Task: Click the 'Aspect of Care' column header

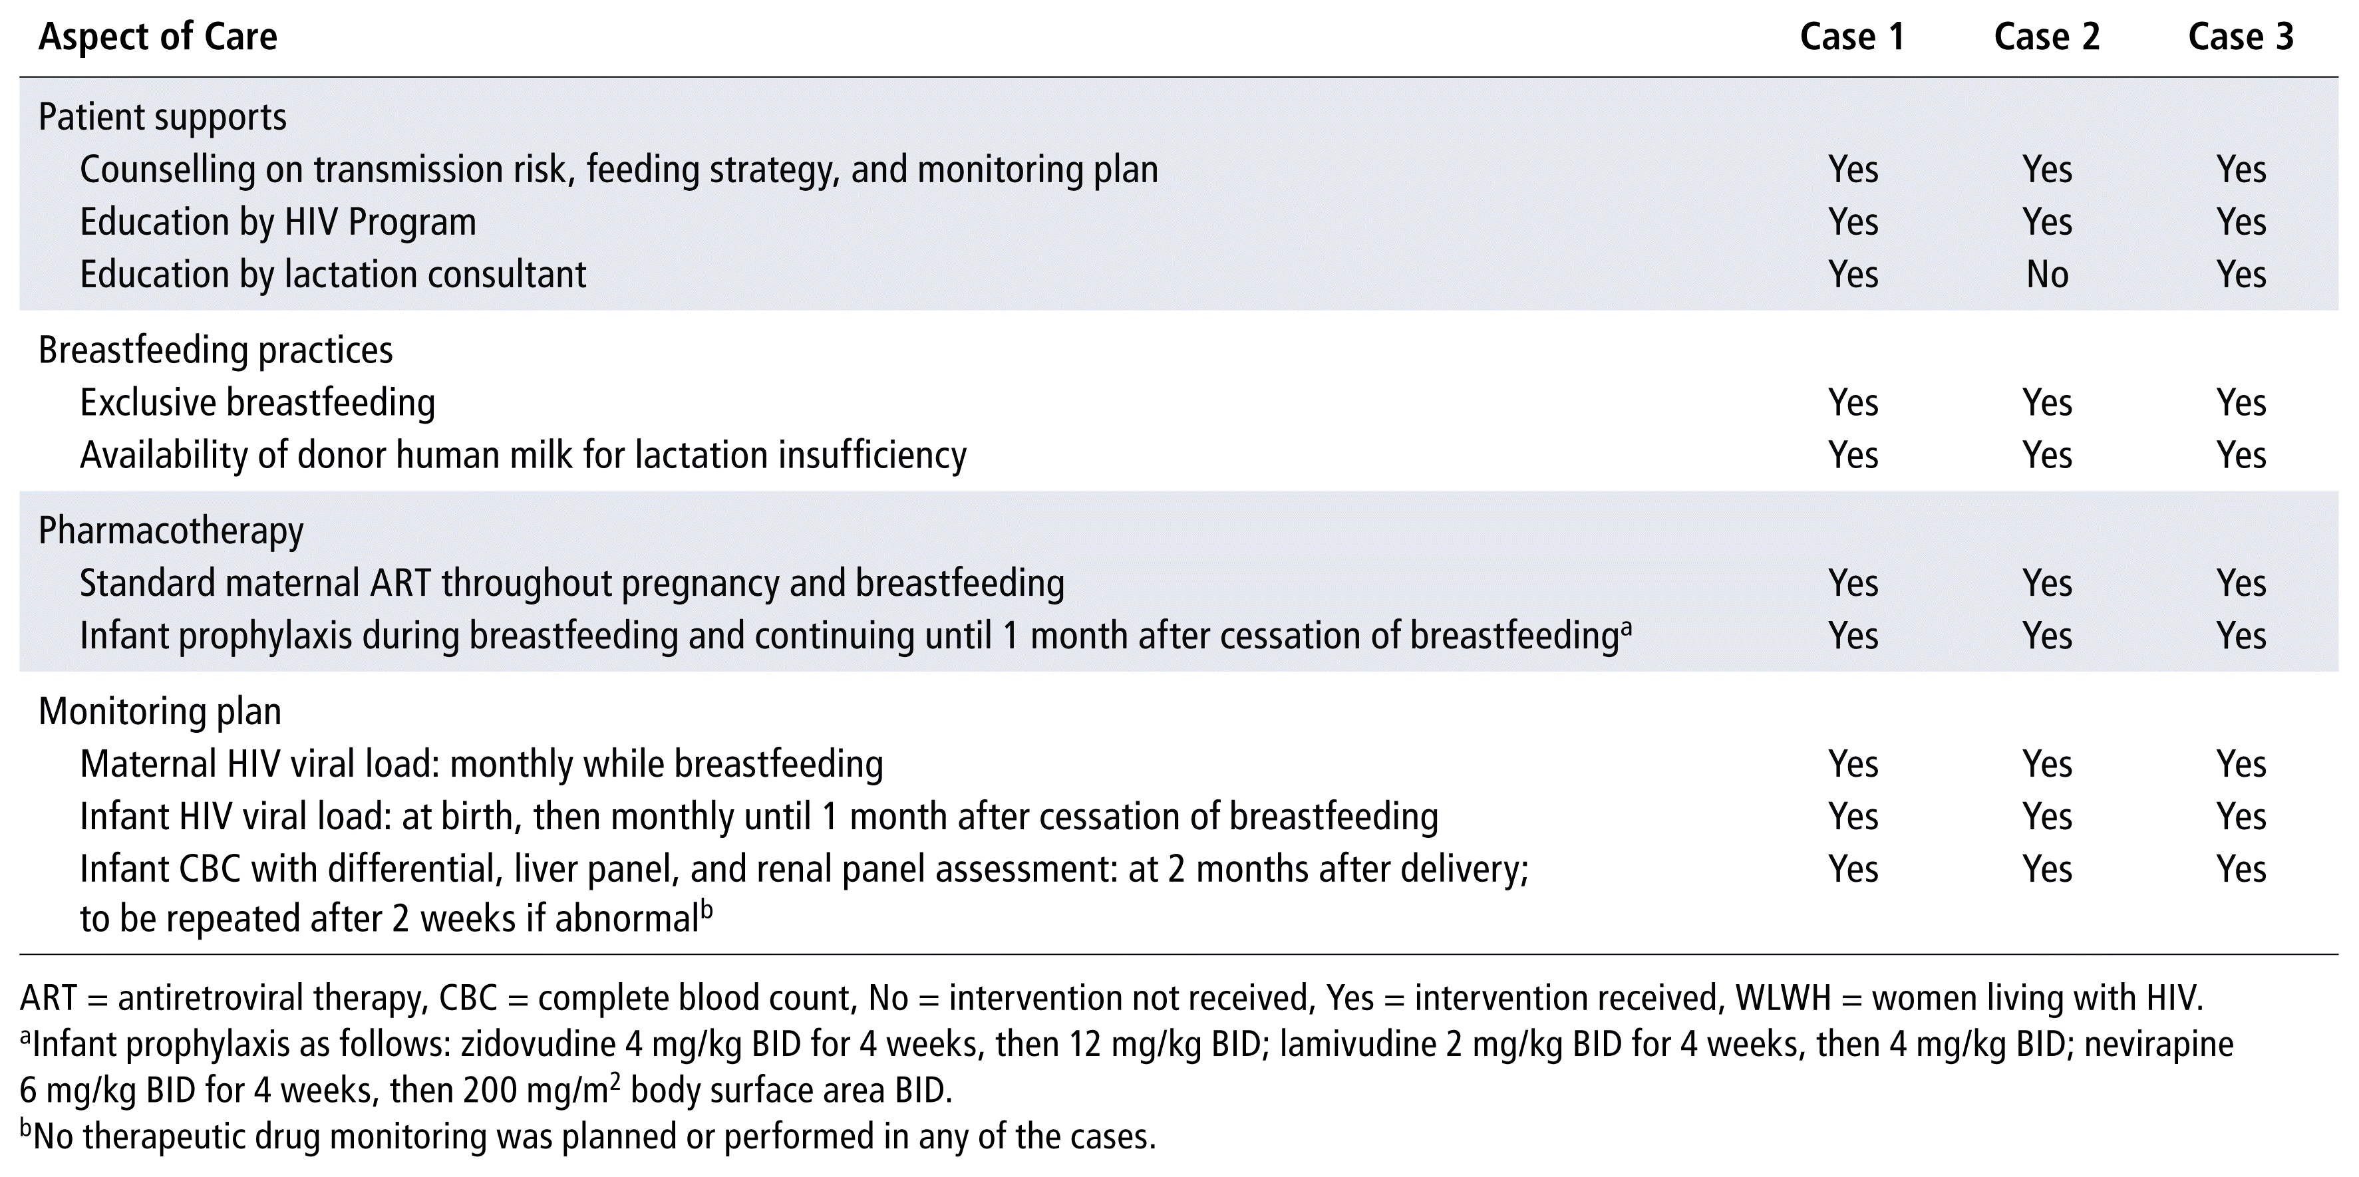Action: tap(158, 37)
